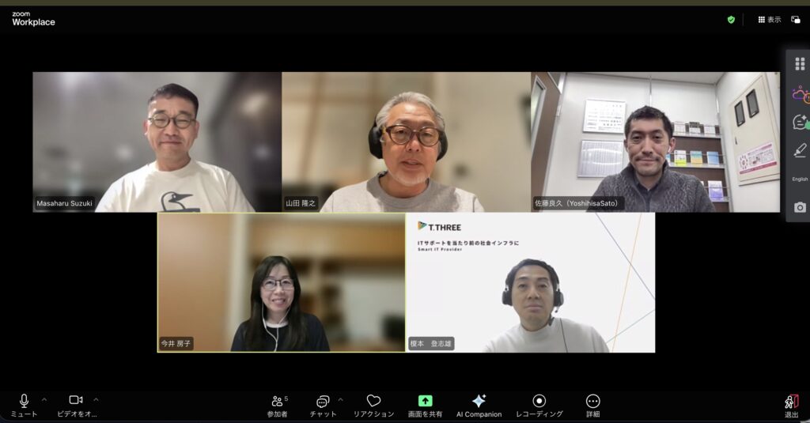Launch AI Companion sparkle icon
This screenshot has width=810, height=423.
click(479, 401)
